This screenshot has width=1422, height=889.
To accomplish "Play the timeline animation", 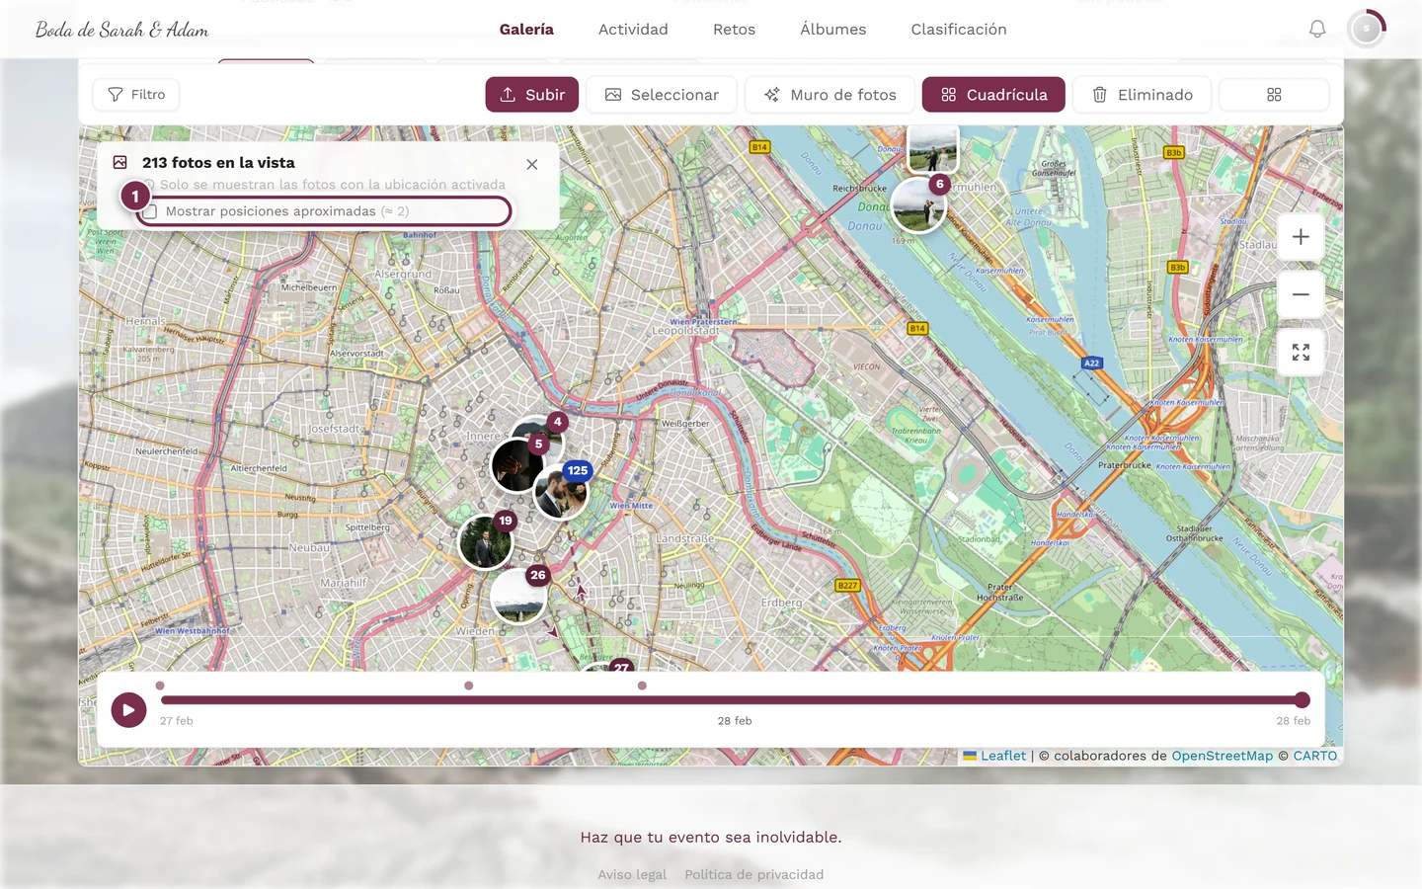I will [128, 709].
